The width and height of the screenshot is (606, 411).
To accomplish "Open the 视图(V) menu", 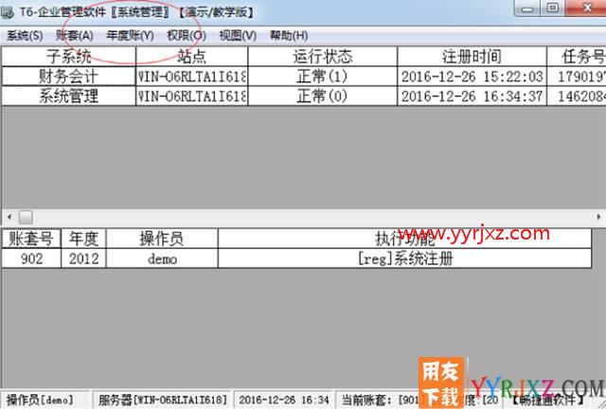I will click(x=238, y=36).
